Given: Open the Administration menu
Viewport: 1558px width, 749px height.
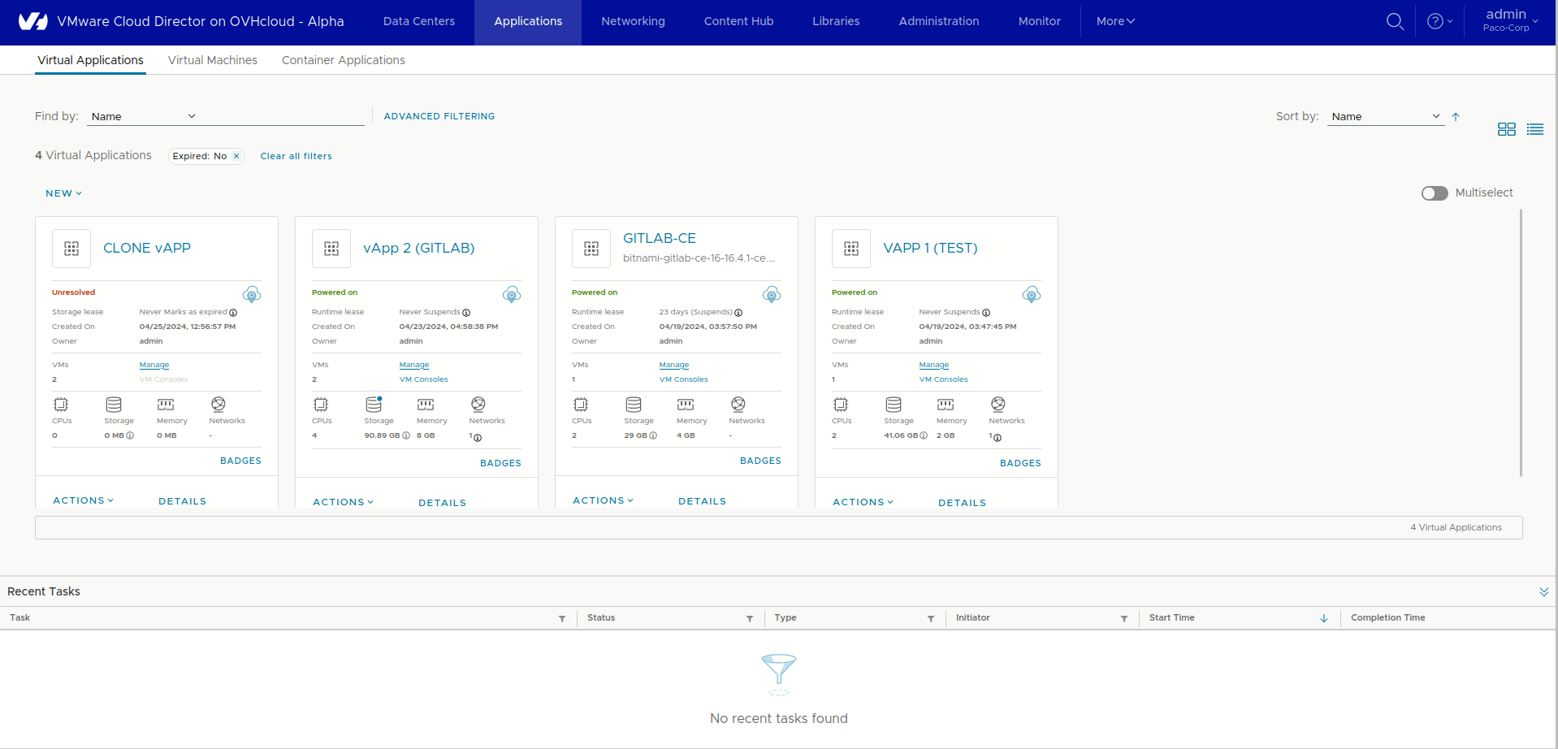Looking at the screenshot, I should tap(938, 21).
